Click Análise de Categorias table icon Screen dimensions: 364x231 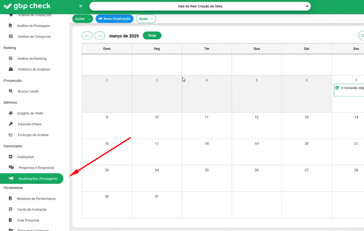(x=11, y=36)
